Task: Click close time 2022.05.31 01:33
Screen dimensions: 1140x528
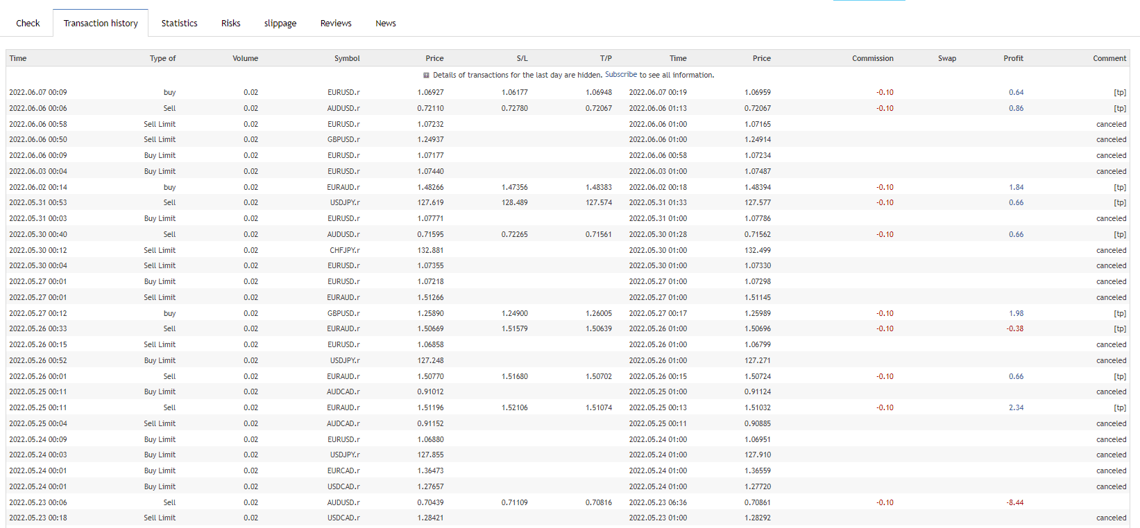Action: [658, 202]
